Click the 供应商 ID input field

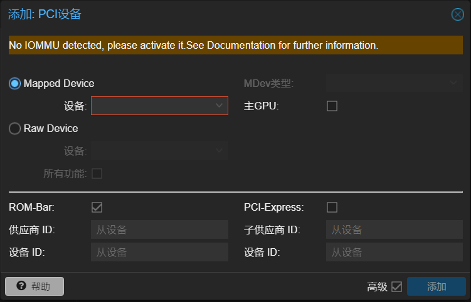159,229
